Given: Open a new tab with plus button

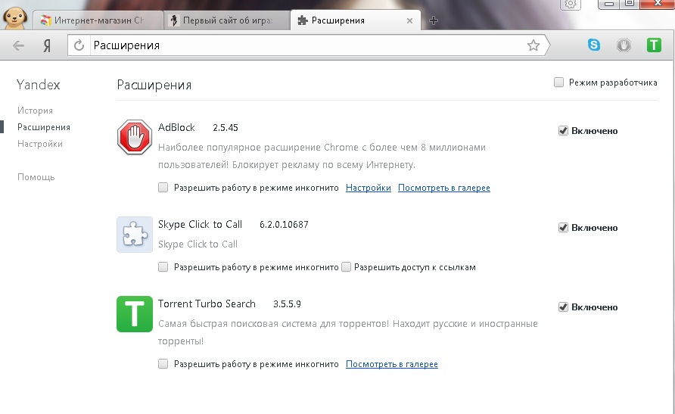Looking at the screenshot, I should (434, 20).
